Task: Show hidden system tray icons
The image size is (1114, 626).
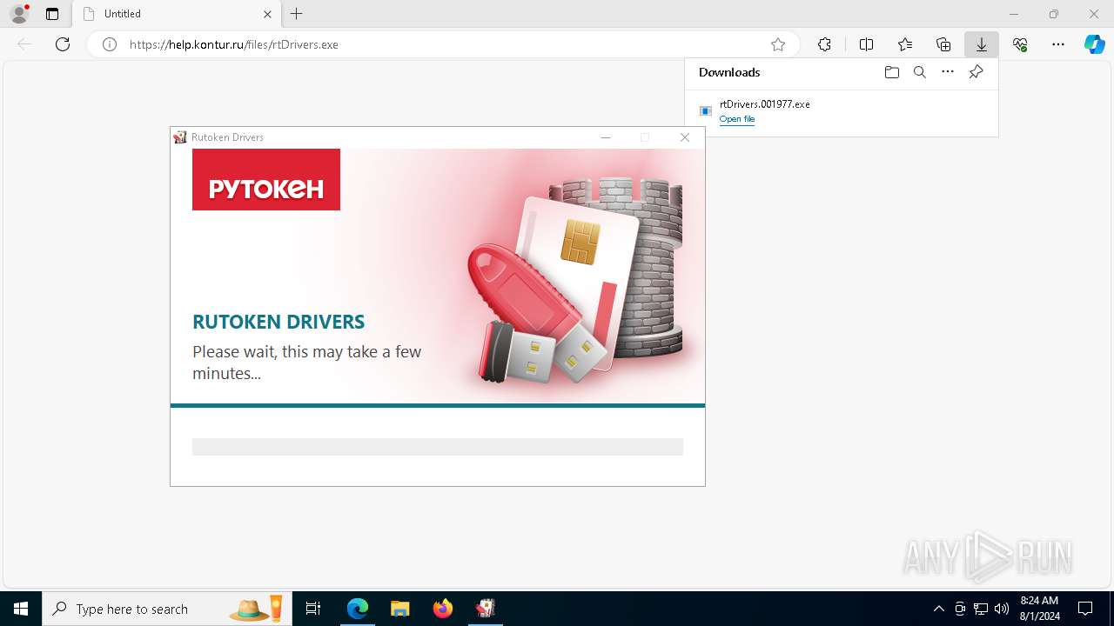Action: pos(938,609)
